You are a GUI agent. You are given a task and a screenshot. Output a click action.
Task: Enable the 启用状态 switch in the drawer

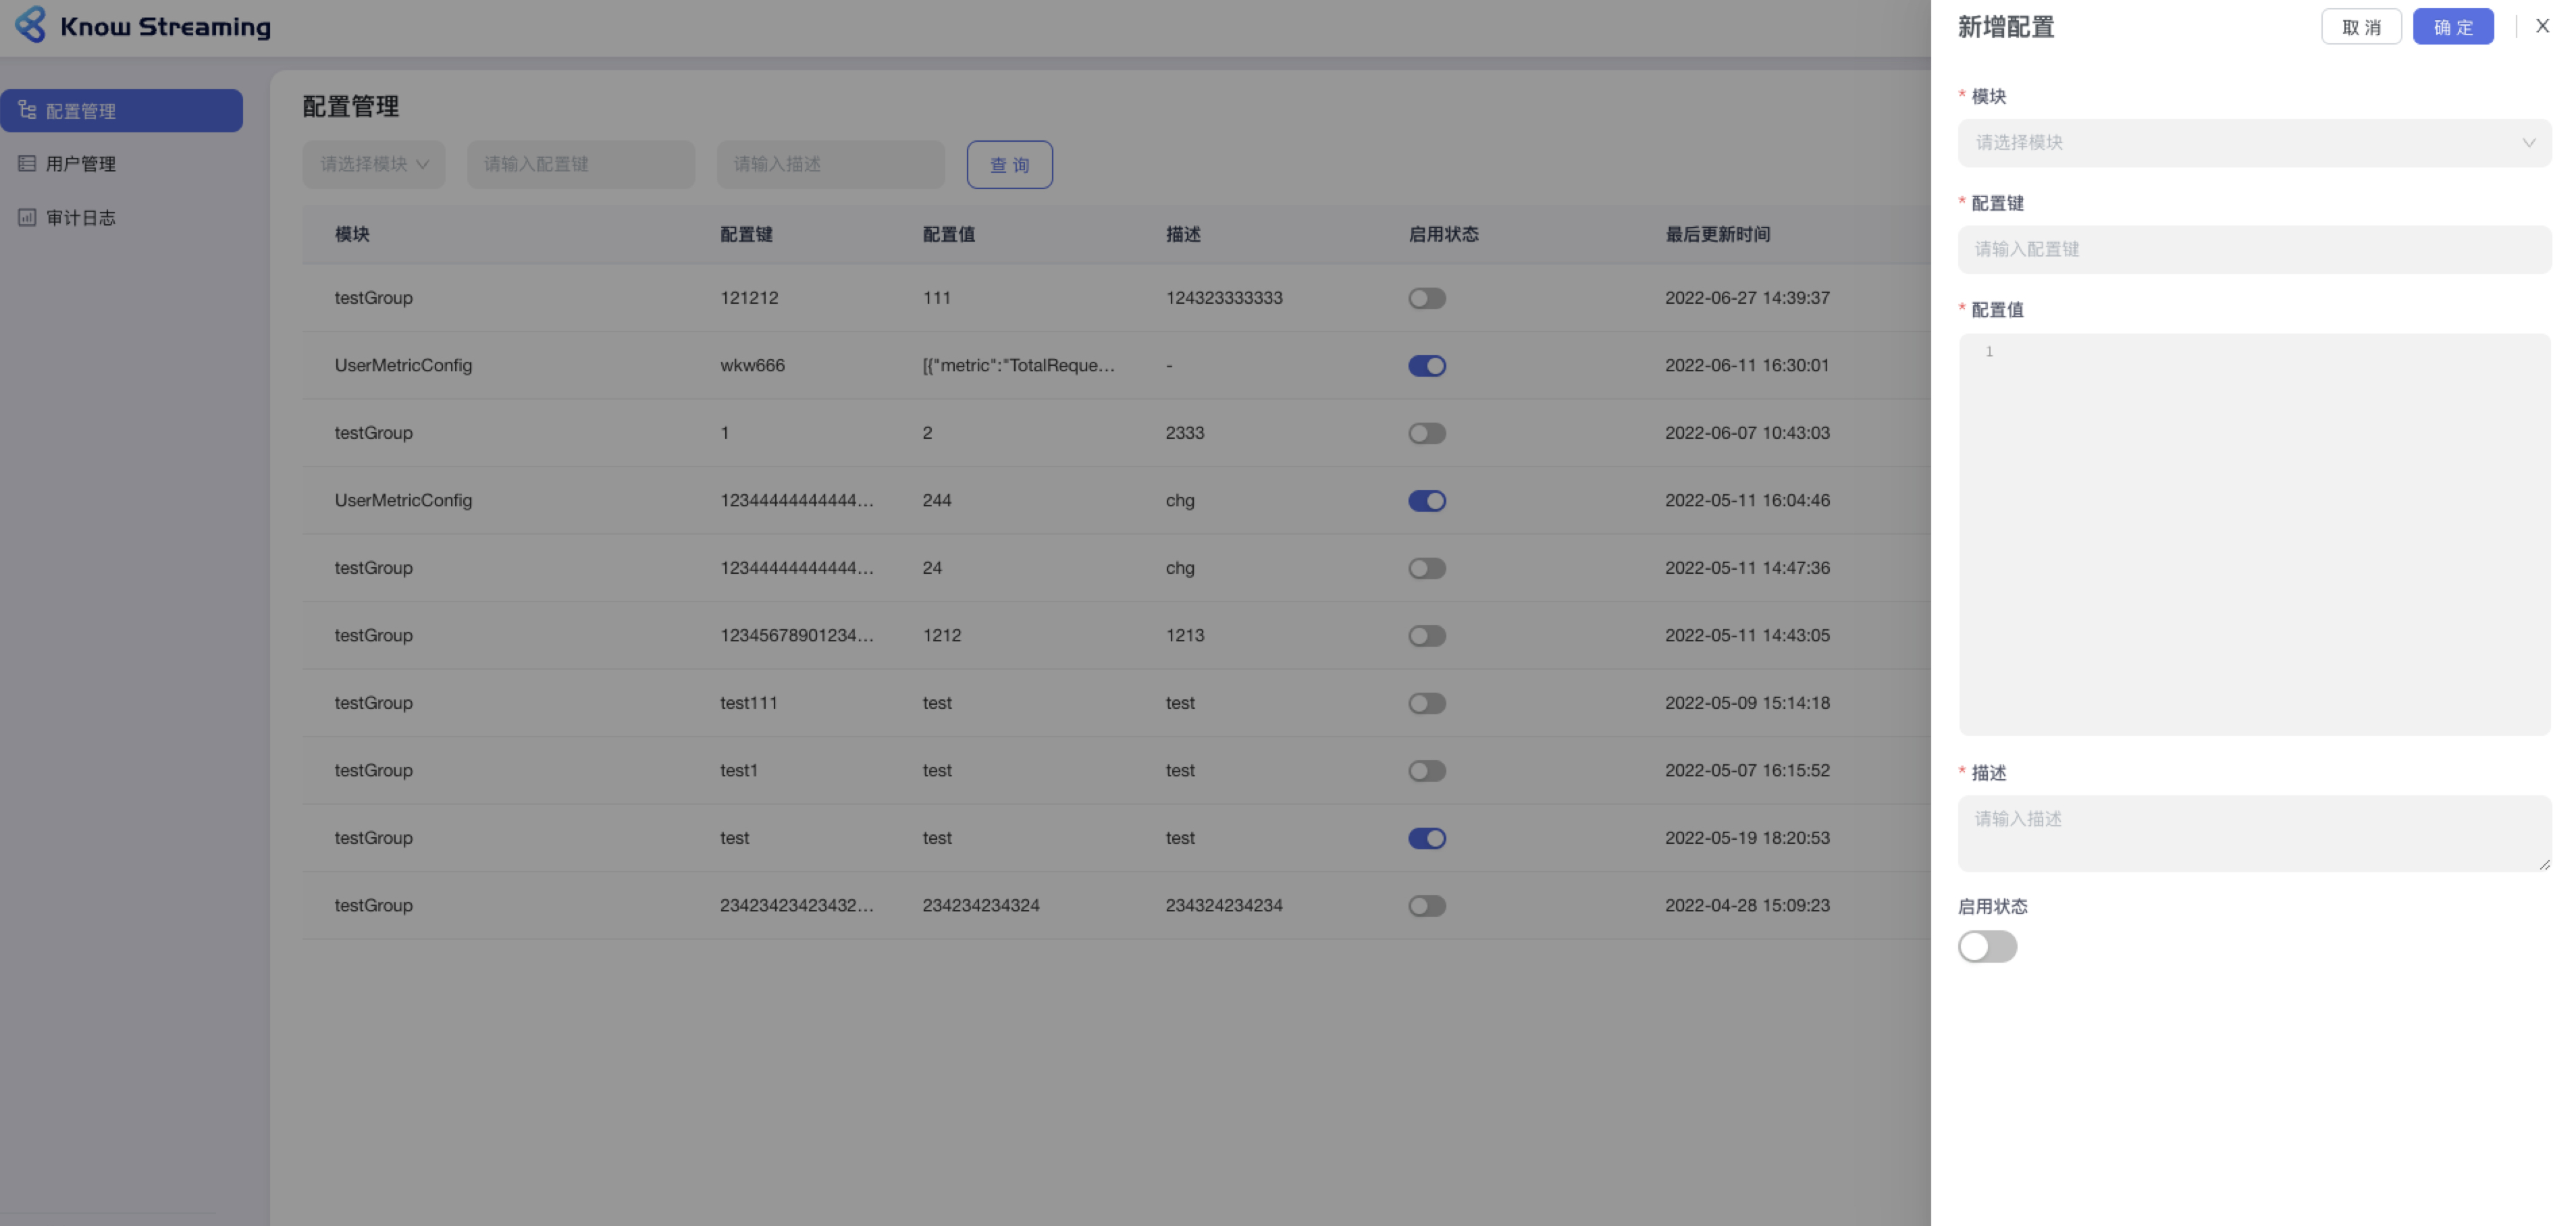[1987, 946]
